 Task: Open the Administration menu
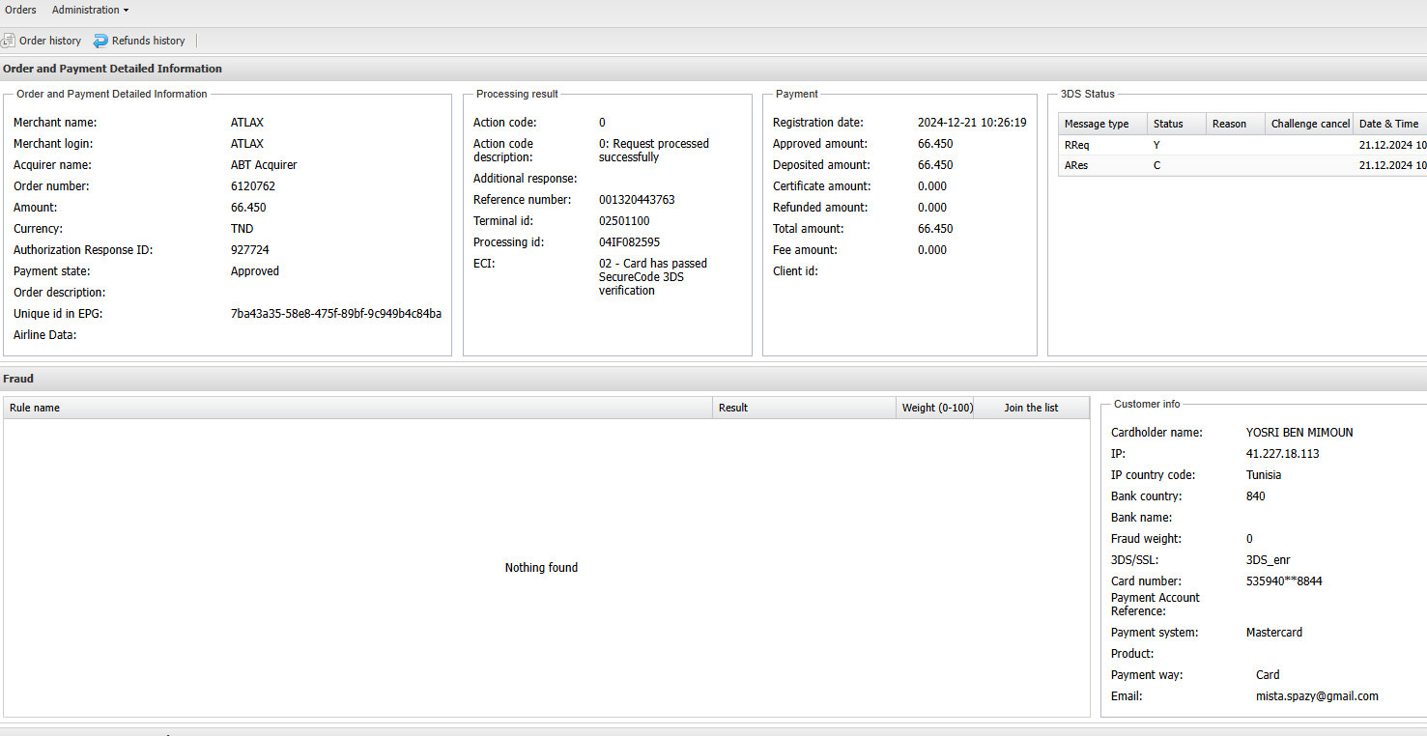click(86, 10)
